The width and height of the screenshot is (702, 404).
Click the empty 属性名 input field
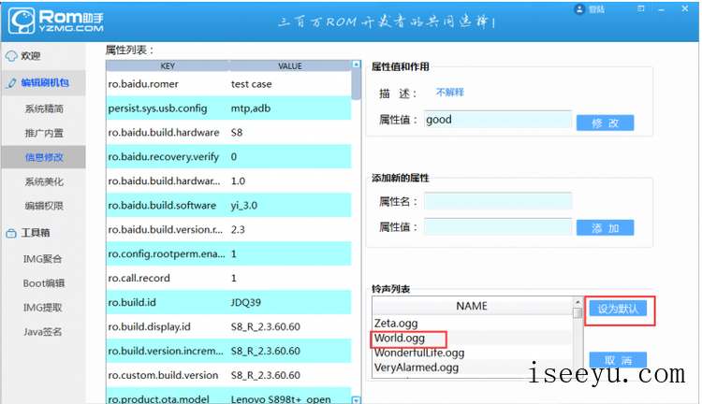tap(498, 201)
